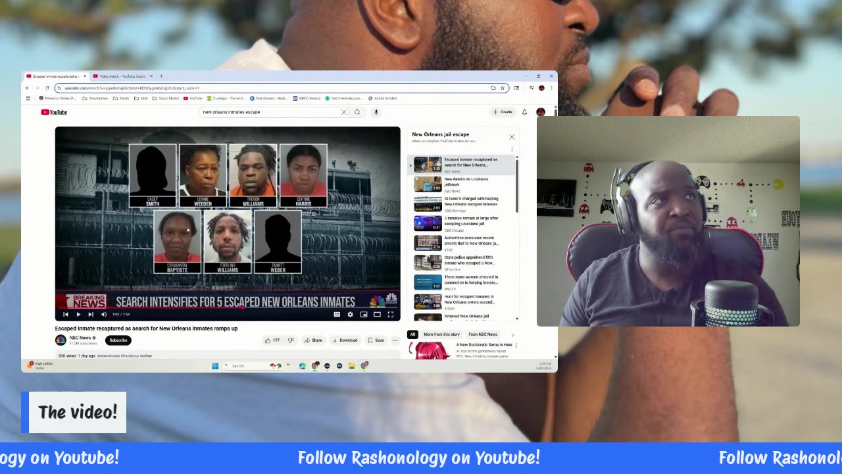Screen dimensions: 842x474
Task: Open video player settings gear
Action: (350, 315)
